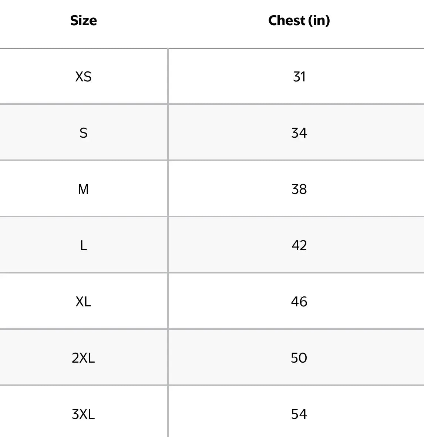
Task: Tap the size label beside chest 38
Action: [84, 189]
